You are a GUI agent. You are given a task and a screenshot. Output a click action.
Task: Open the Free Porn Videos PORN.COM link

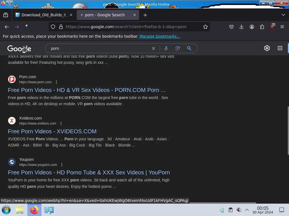[87, 90]
